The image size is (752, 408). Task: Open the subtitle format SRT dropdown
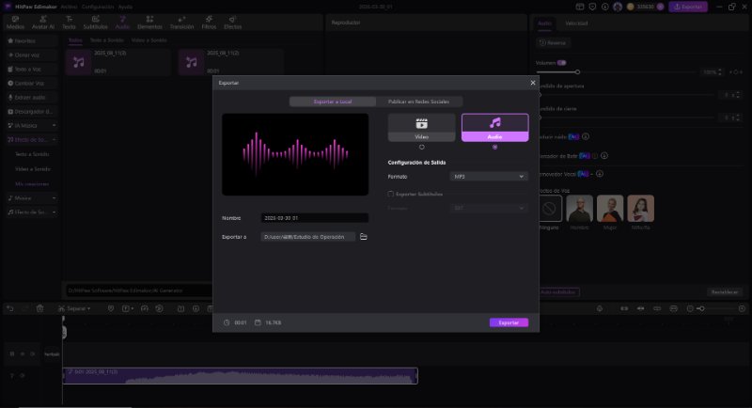(x=489, y=208)
